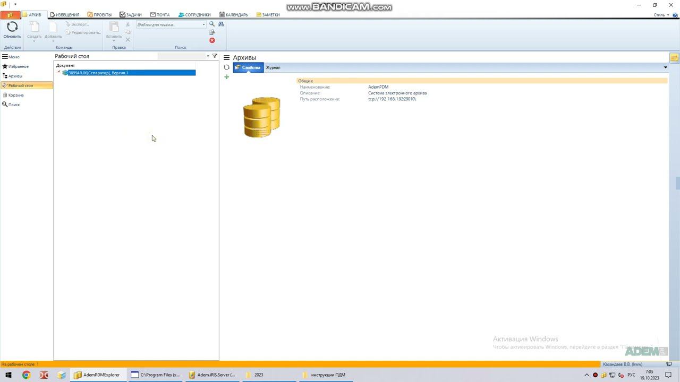
Task: Click the yellow notes icon at top right
Action: tap(674, 58)
